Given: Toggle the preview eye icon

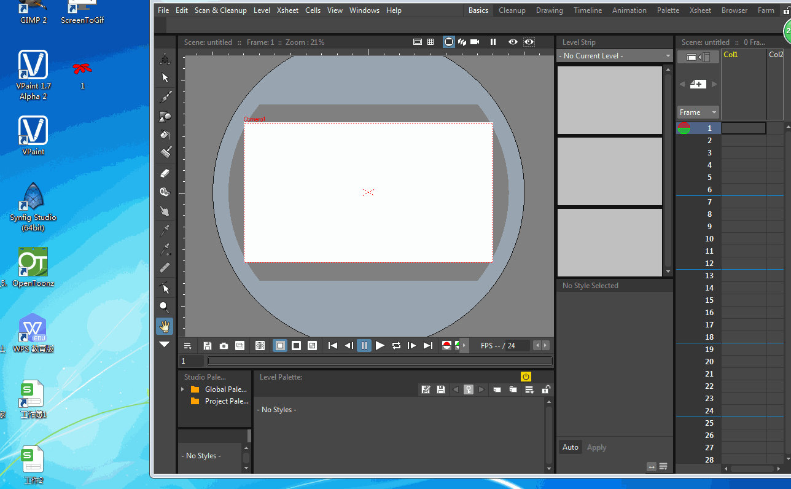Looking at the screenshot, I should click(x=513, y=42).
